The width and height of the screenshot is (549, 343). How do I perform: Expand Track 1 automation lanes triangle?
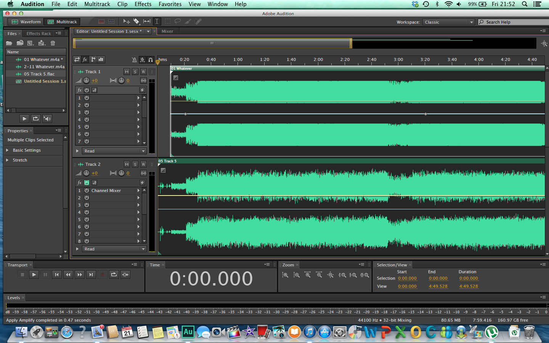point(77,151)
